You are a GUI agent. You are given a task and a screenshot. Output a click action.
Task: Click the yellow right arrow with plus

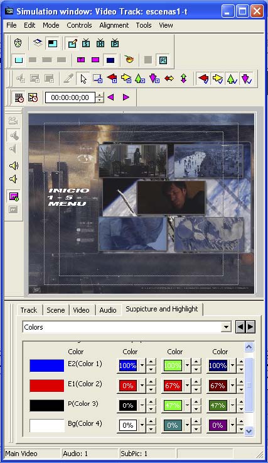126,79
